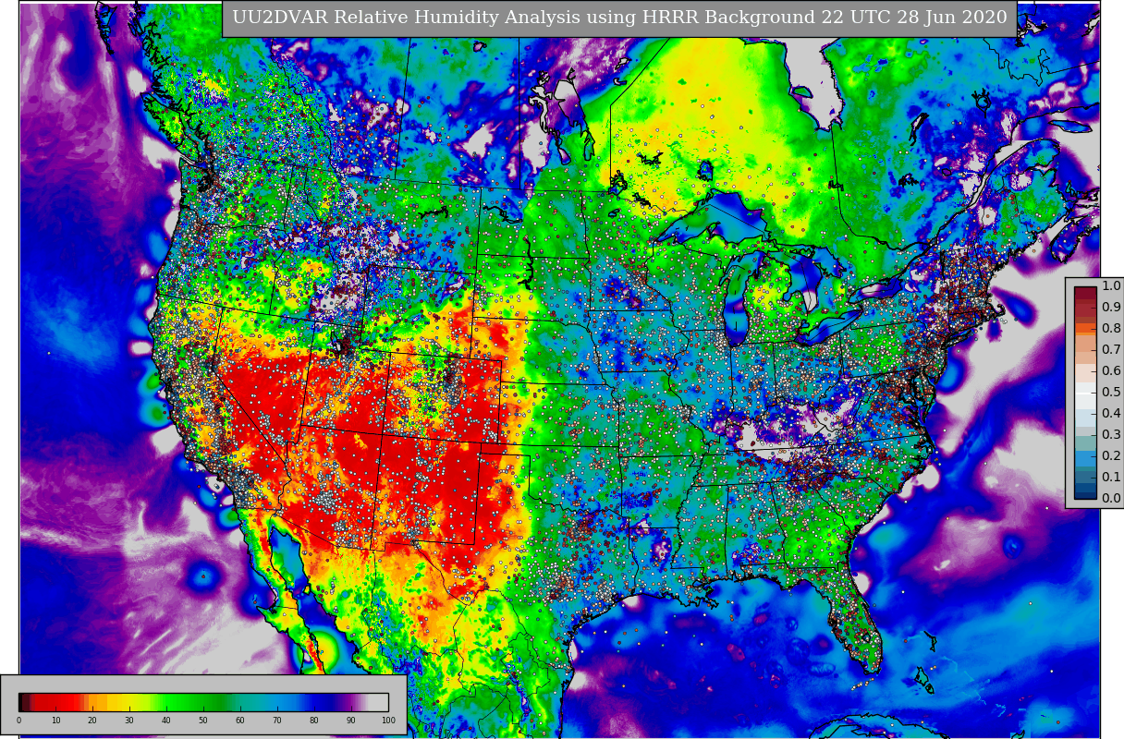Click the 0.9 label on right colorbar
Viewport: 1124px width, 739px height.
(x=1111, y=307)
